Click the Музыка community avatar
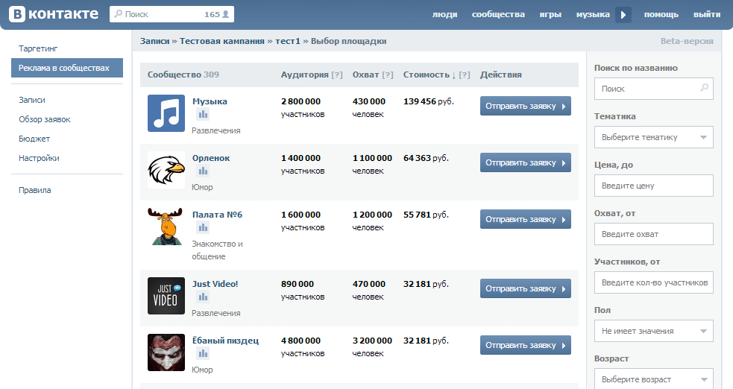The height and width of the screenshot is (389, 733). click(166, 113)
